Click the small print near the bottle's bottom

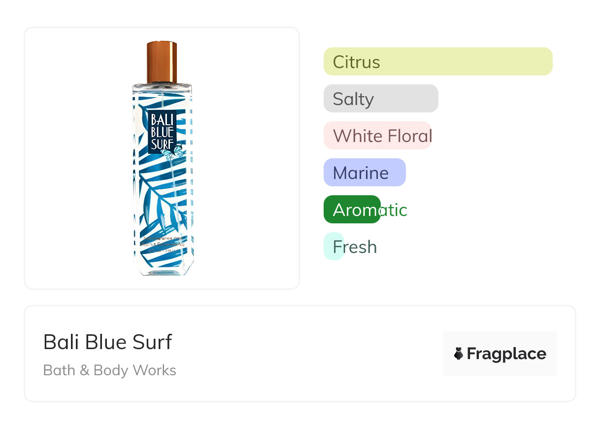162,244
